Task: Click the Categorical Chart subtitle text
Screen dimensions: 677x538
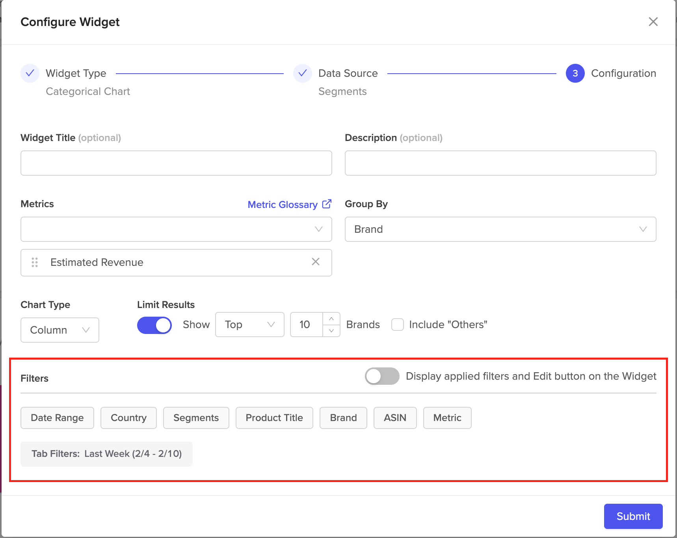Action: [88, 91]
